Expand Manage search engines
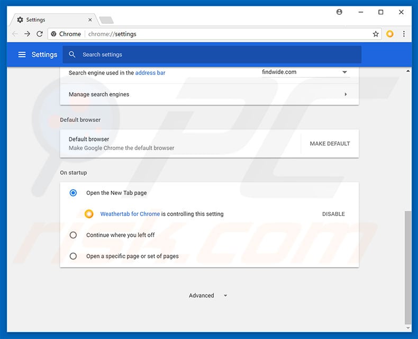The height and width of the screenshot is (339, 418). point(210,94)
